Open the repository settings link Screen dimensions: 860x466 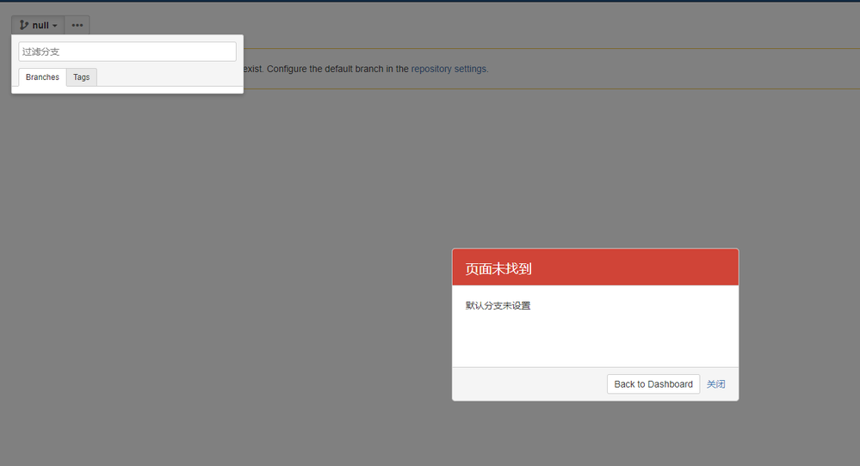point(449,69)
